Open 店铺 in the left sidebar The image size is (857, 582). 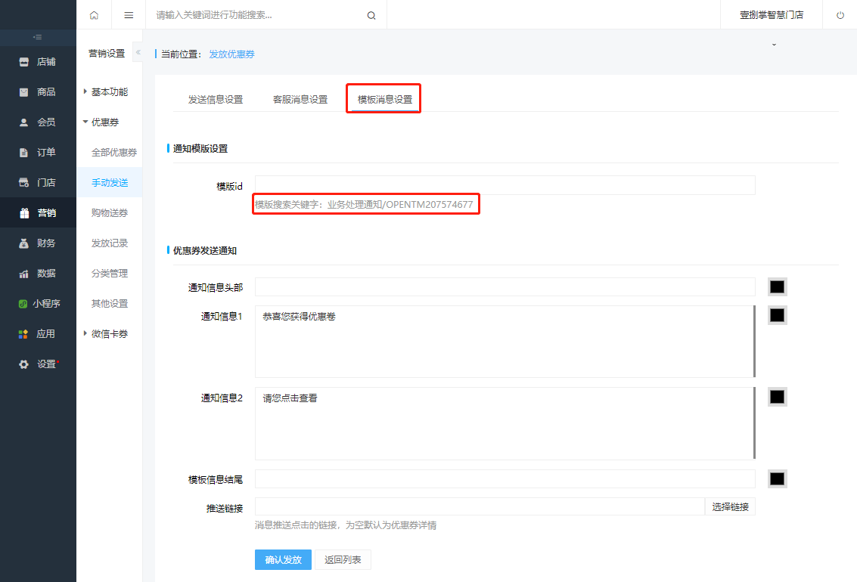coord(38,62)
